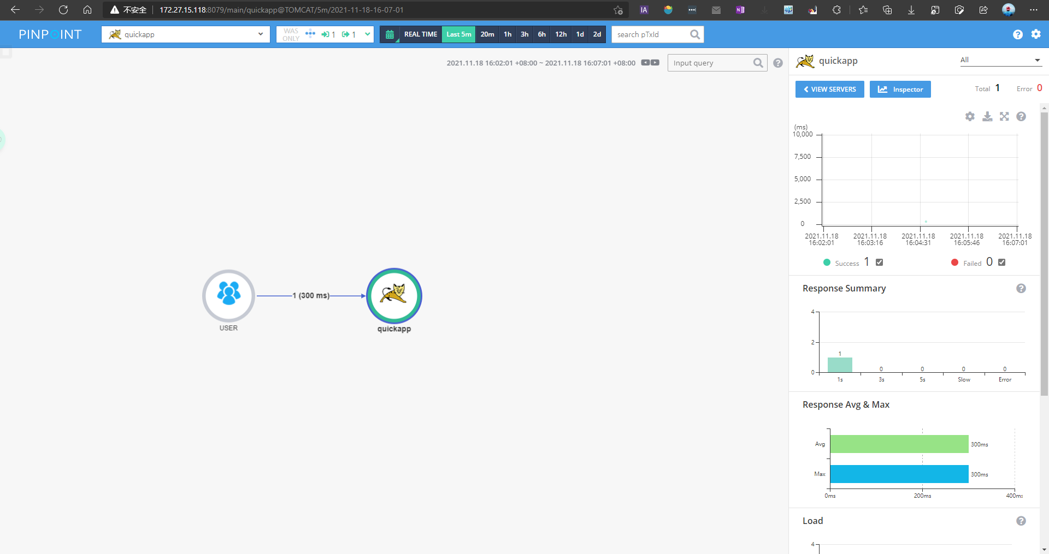Expand the All agents dropdown
1049x554 pixels.
click(x=1000, y=60)
